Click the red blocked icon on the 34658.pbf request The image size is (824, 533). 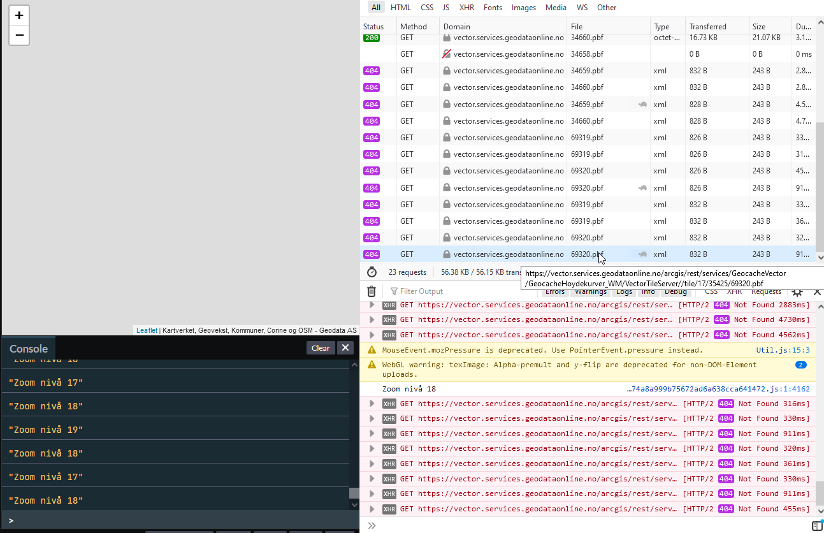(x=447, y=54)
